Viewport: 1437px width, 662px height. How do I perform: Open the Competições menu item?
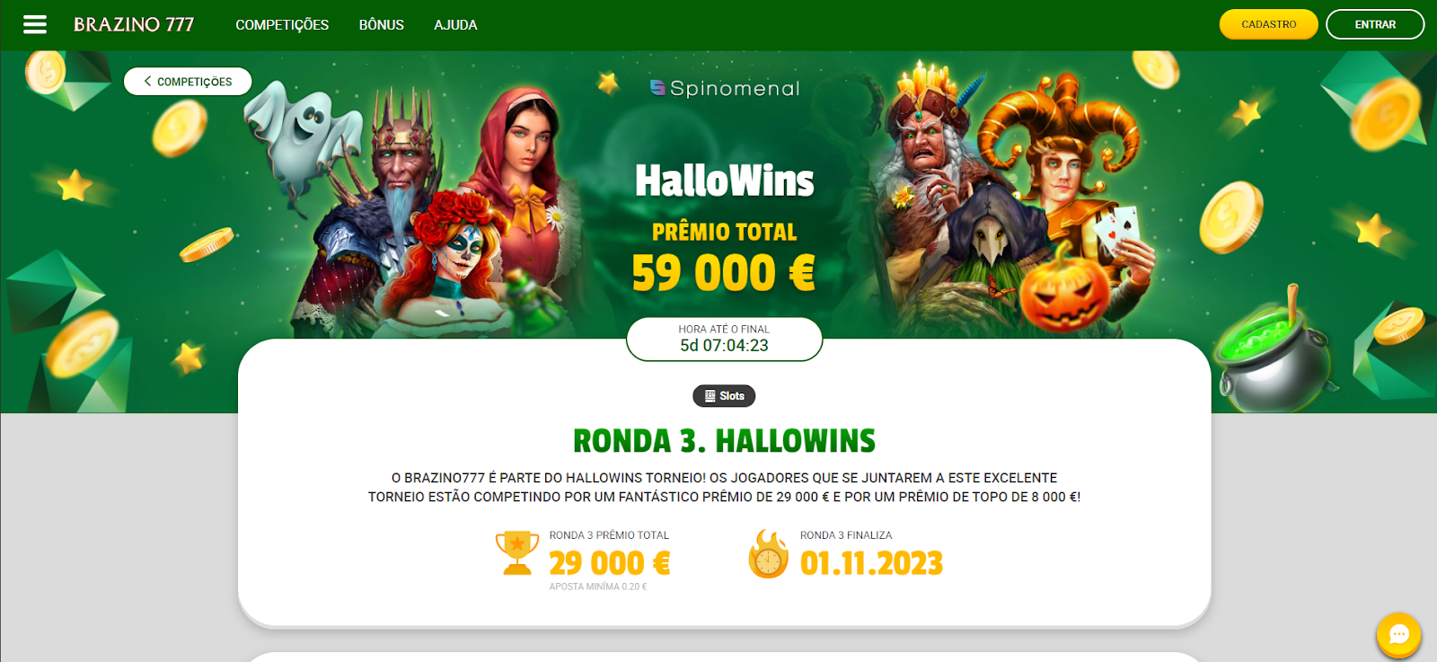point(282,25)
